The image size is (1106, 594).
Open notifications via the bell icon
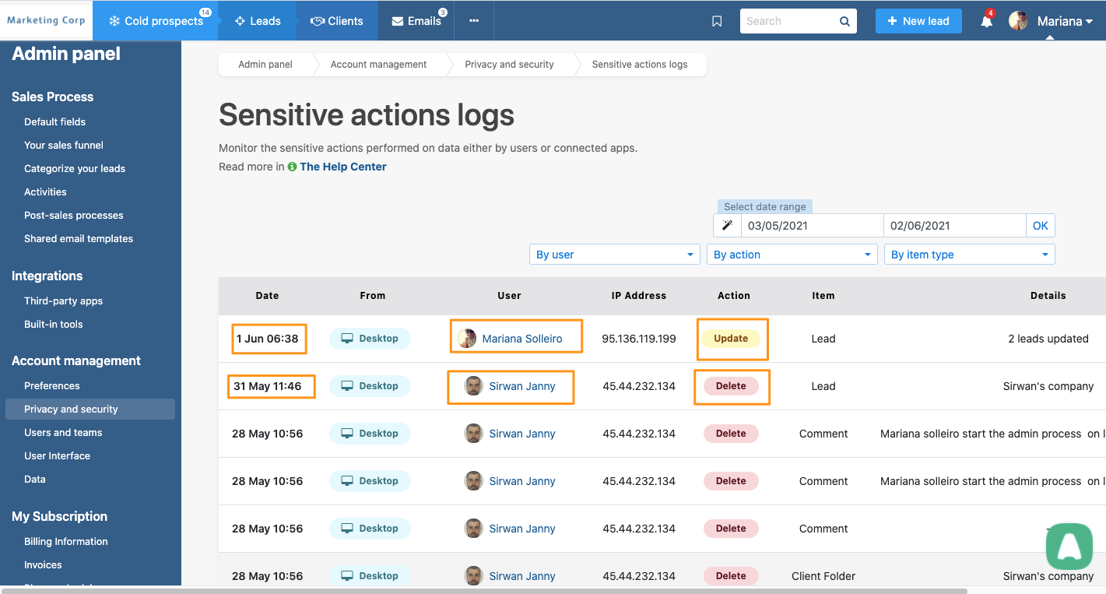(x=985, y=23)
